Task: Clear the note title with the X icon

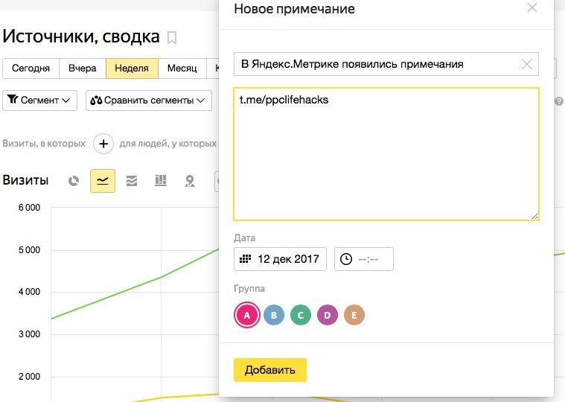Action: 527,65
